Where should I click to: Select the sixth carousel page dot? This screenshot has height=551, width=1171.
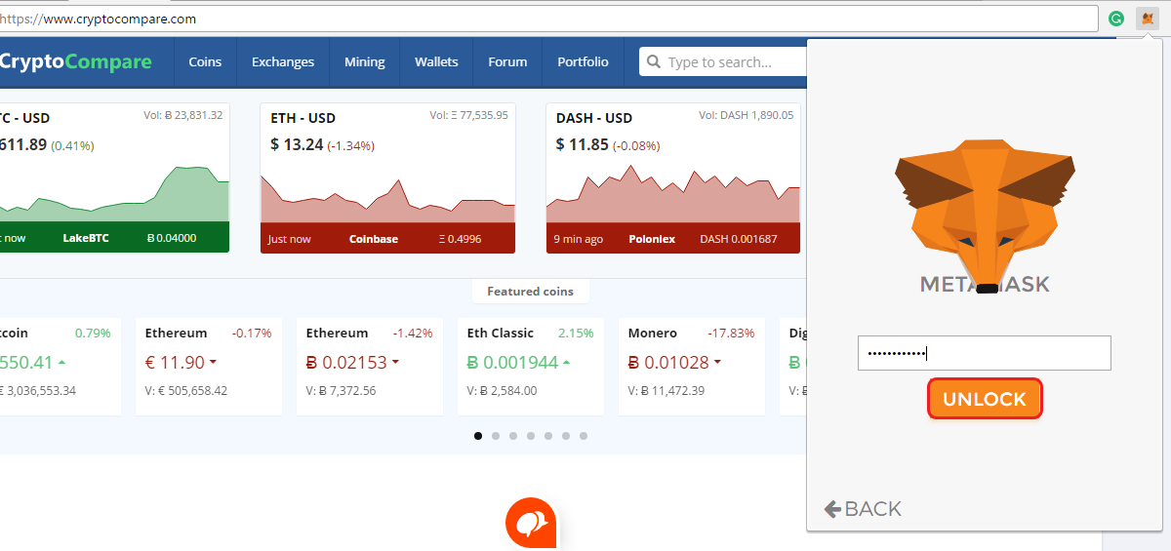(566, 436)
